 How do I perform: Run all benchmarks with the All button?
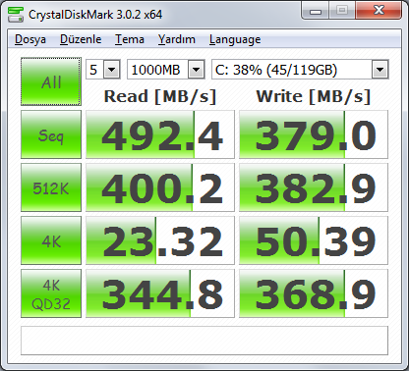(51, 81)
